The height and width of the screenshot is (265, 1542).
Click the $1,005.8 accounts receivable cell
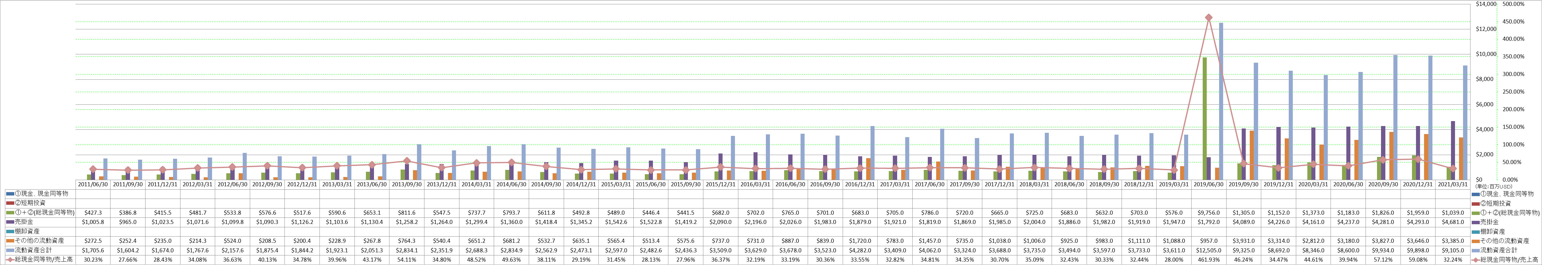coord(93,222)
